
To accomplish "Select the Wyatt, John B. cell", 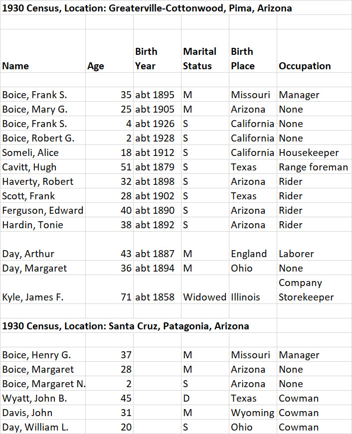I will click(34, 399).
